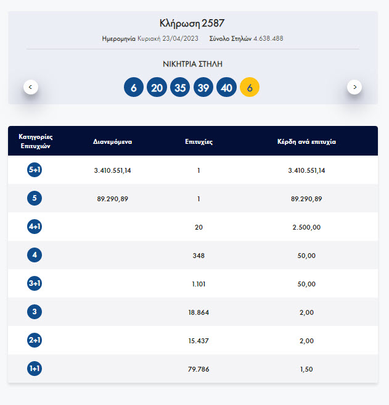Viewport: 389px width, 405px height.
Task: Click the number 40 ball
Action: click(x=226, y=88)
